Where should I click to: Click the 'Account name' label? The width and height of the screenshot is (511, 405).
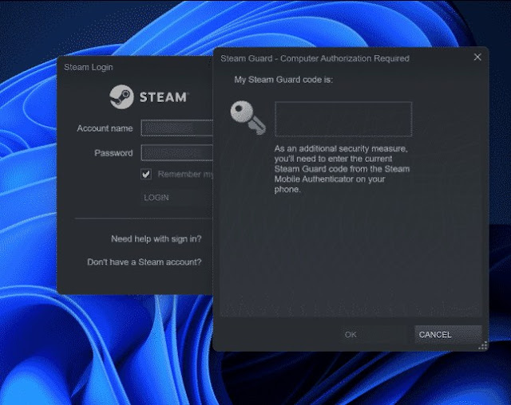[x=105, y=128]
